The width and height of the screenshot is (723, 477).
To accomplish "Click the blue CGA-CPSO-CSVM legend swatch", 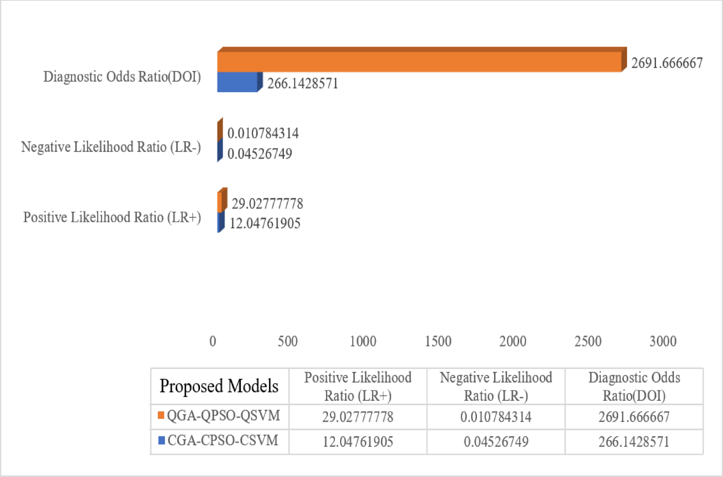I will click(161, 440).
